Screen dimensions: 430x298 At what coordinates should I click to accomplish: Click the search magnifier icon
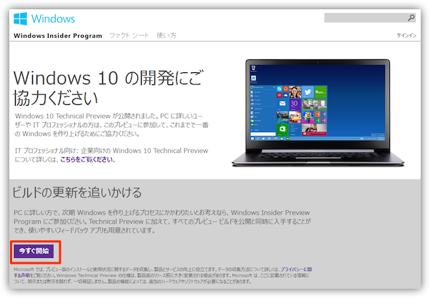coord(411,18)
